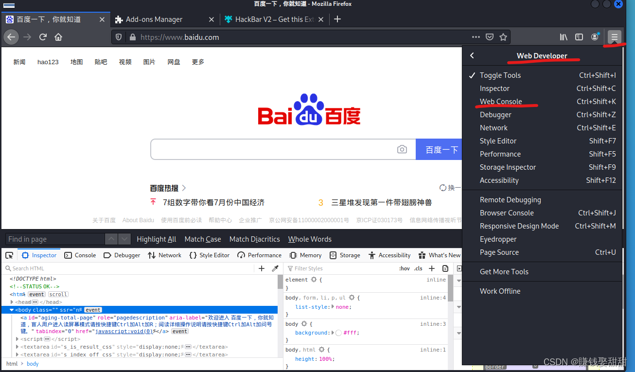Click the browser back arrow button
Screen dimensions: 635x372
[x=11, y=37]
